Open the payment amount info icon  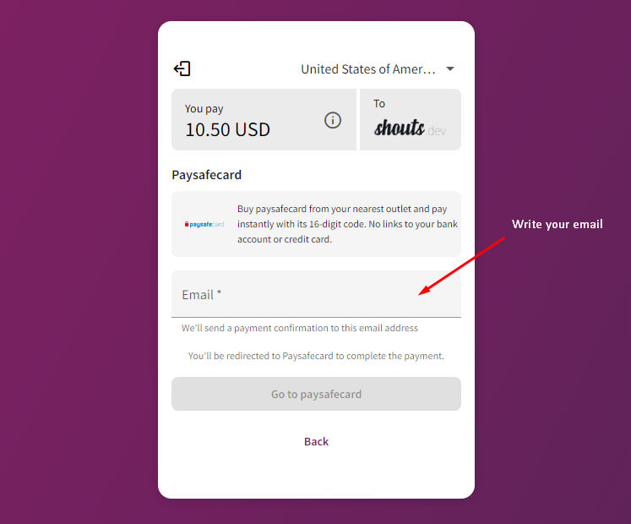tap(333, 120)
